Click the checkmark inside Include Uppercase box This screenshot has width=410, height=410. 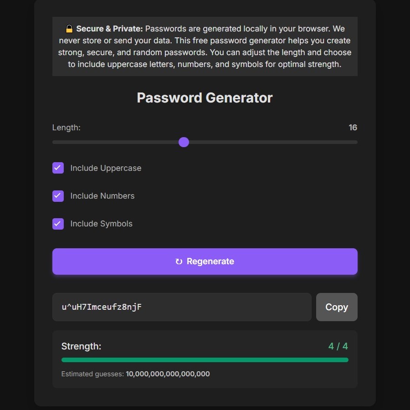tap(58, 168)
